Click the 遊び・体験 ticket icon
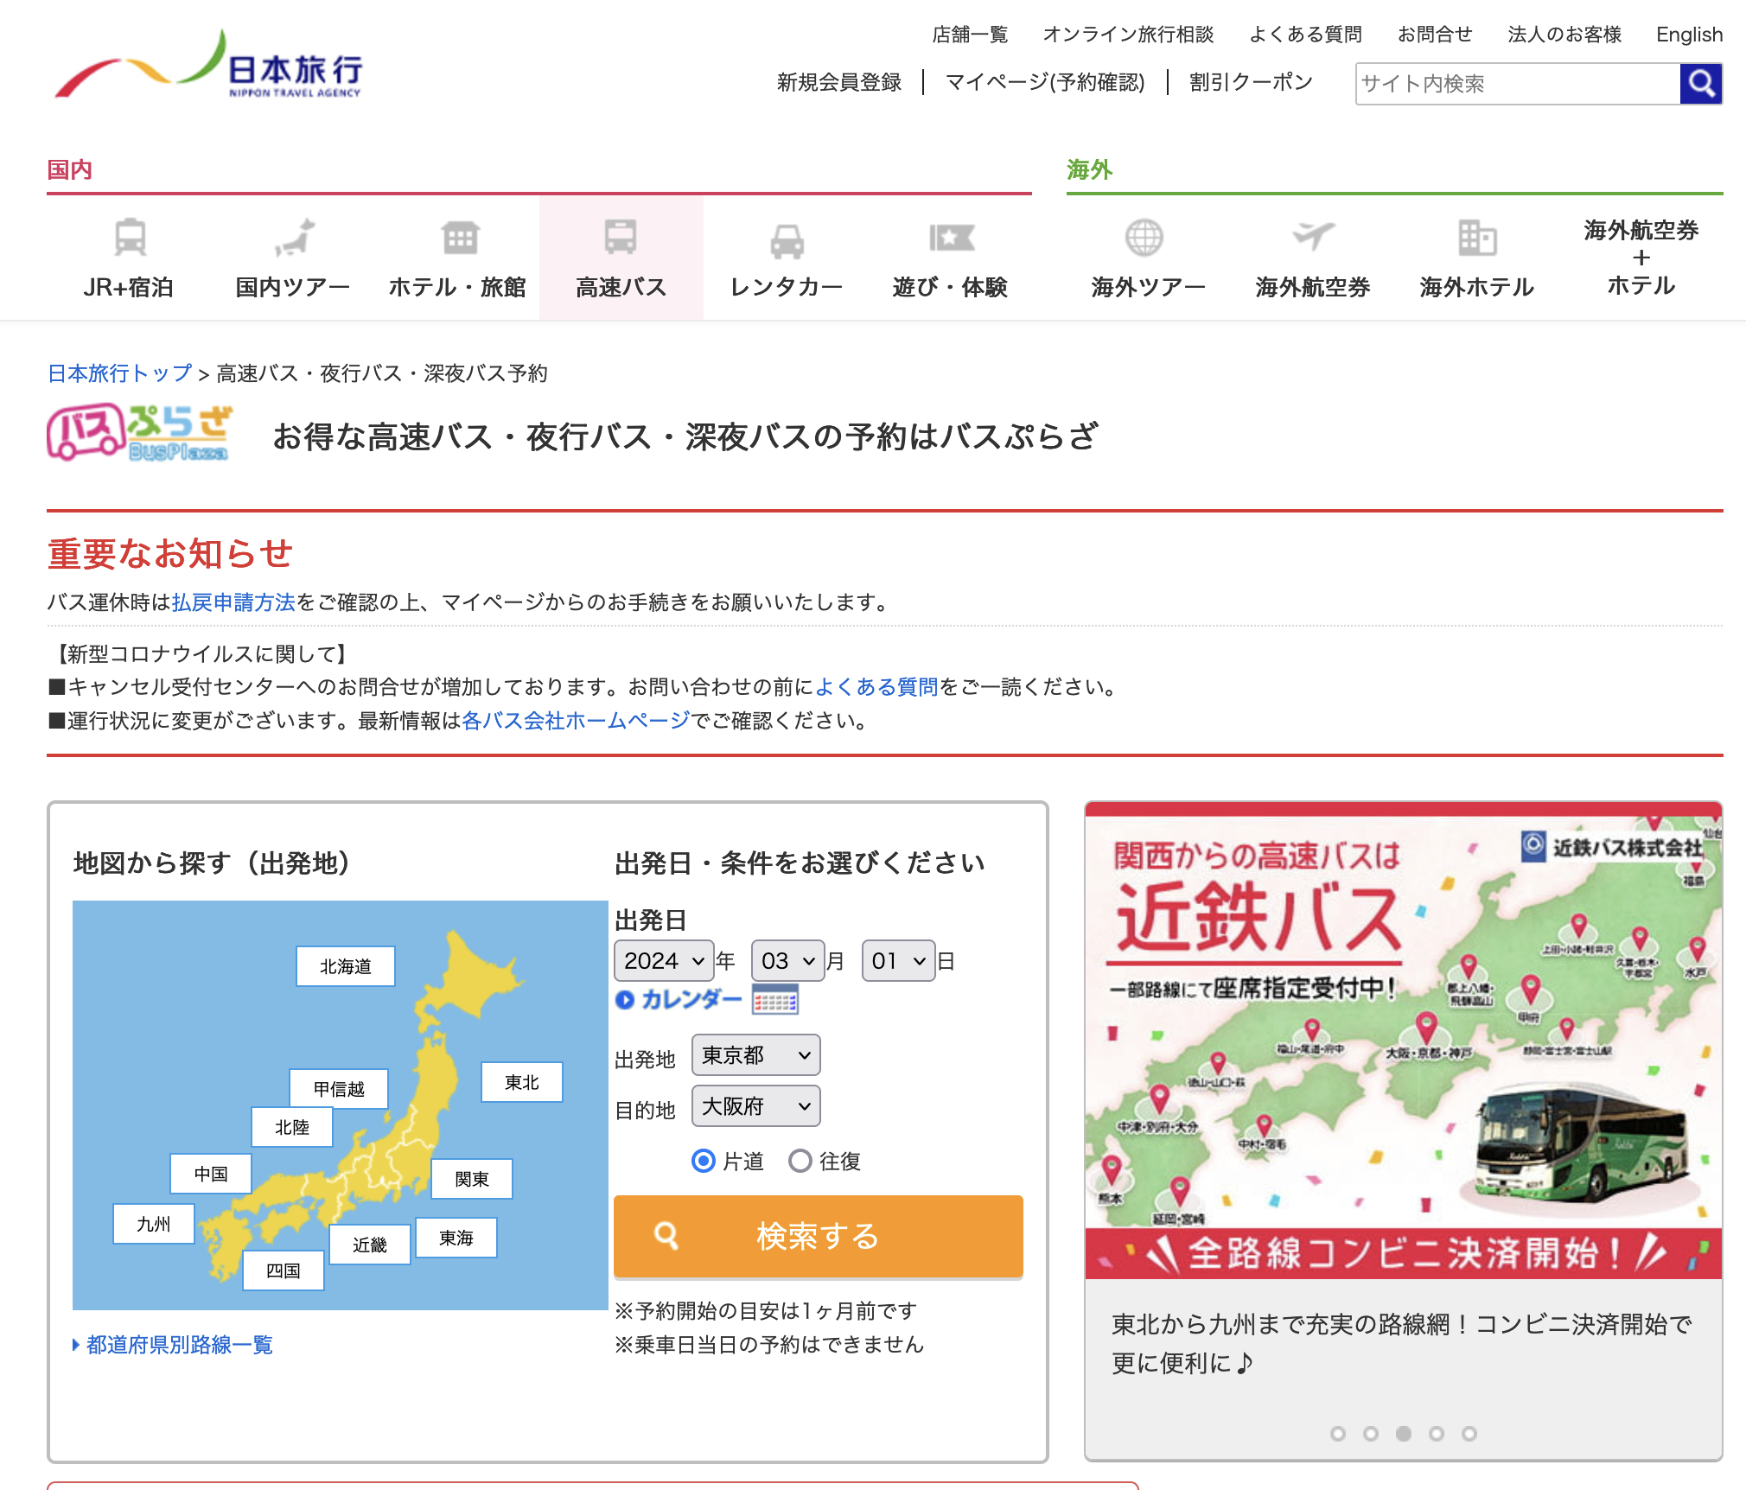 951,237
